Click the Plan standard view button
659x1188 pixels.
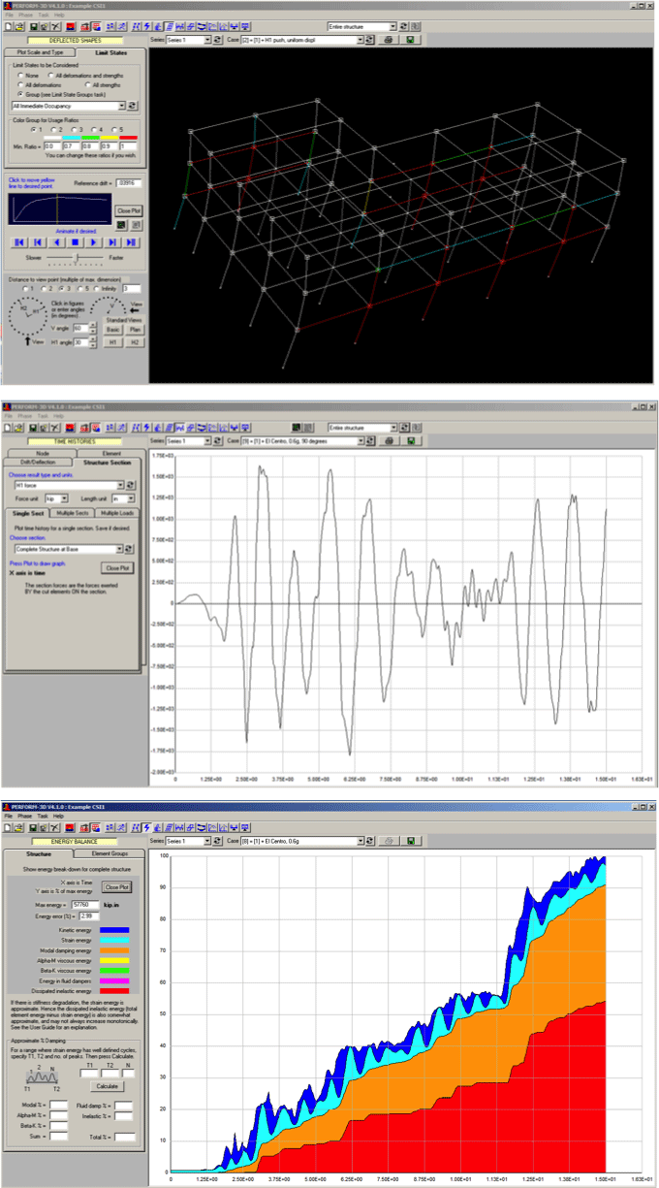point(134,329)
